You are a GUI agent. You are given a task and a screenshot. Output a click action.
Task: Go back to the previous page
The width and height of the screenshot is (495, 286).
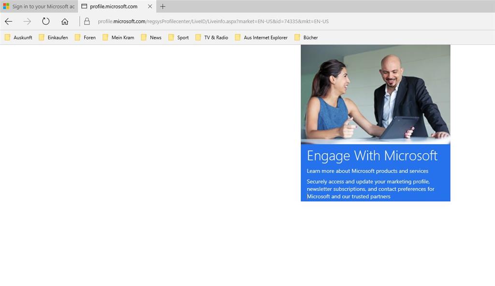[x=9, y=21]
